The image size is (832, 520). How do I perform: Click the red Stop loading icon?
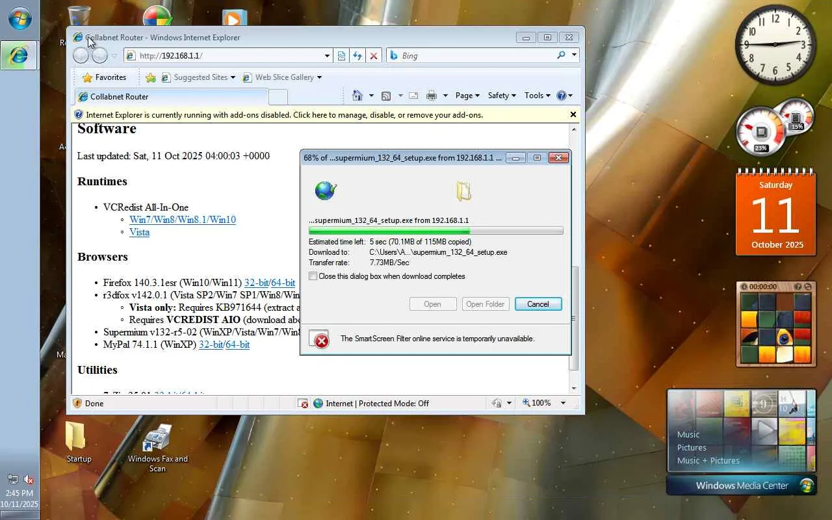point(374,56)
